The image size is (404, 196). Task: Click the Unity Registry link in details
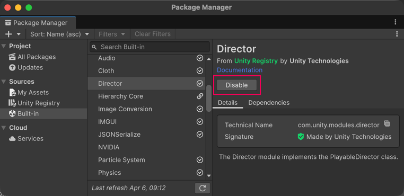[256, 61]
